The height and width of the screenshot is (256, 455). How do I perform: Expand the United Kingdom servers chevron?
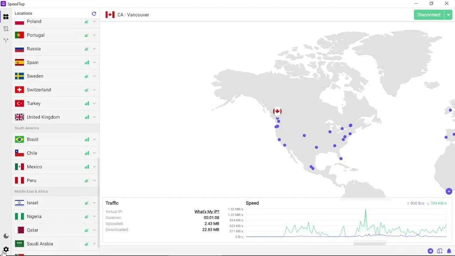pyautogui.click(x=94, y=117)
